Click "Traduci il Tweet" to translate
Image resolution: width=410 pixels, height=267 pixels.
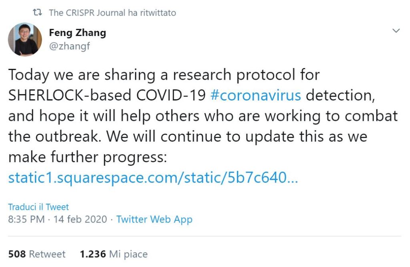coord(38,207)
